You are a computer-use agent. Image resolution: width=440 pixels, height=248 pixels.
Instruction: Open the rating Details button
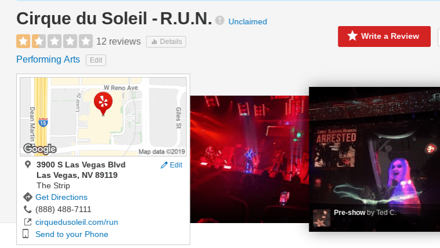click(x=166, y=42)
